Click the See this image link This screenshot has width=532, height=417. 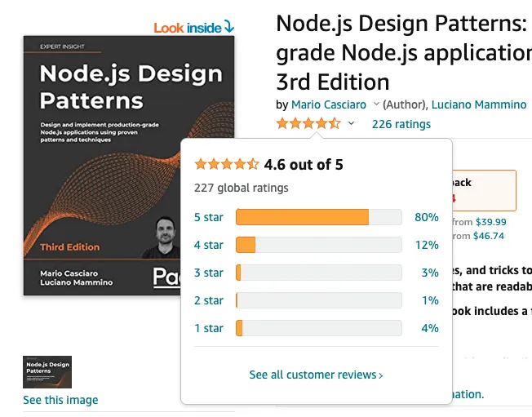(x=60, y=400)
